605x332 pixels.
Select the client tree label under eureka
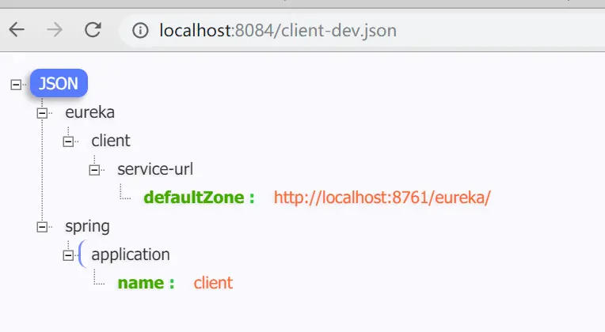[111, 141]
